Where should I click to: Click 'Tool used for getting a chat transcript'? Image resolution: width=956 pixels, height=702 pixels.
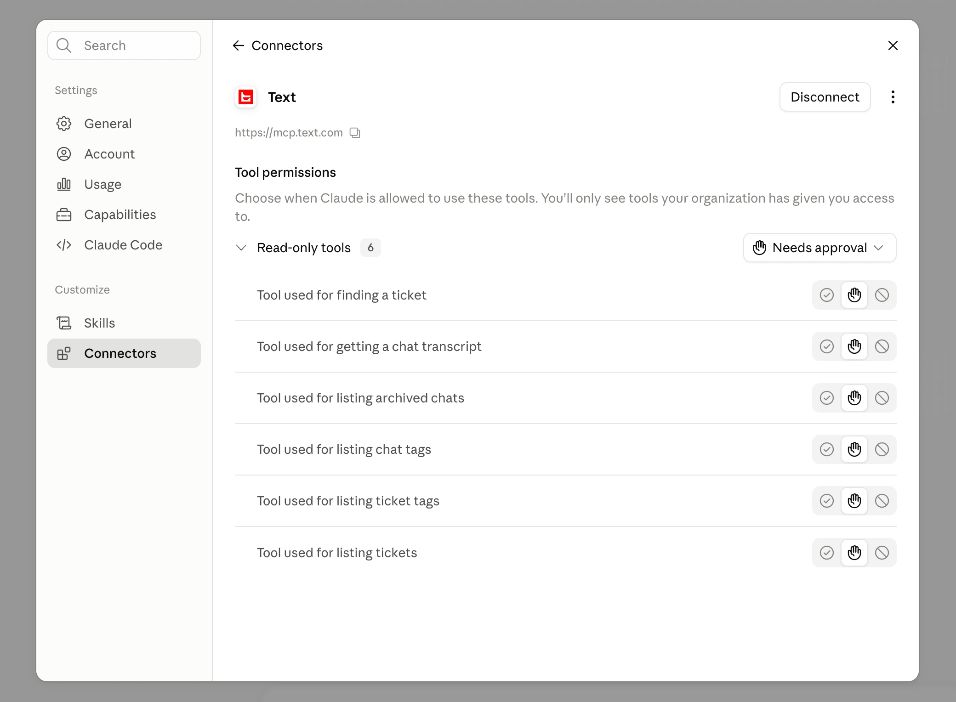[369, 346]
